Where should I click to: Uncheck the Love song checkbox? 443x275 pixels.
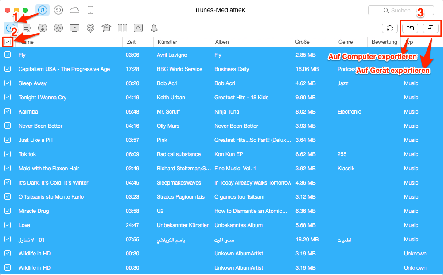[x=8, y=225]
